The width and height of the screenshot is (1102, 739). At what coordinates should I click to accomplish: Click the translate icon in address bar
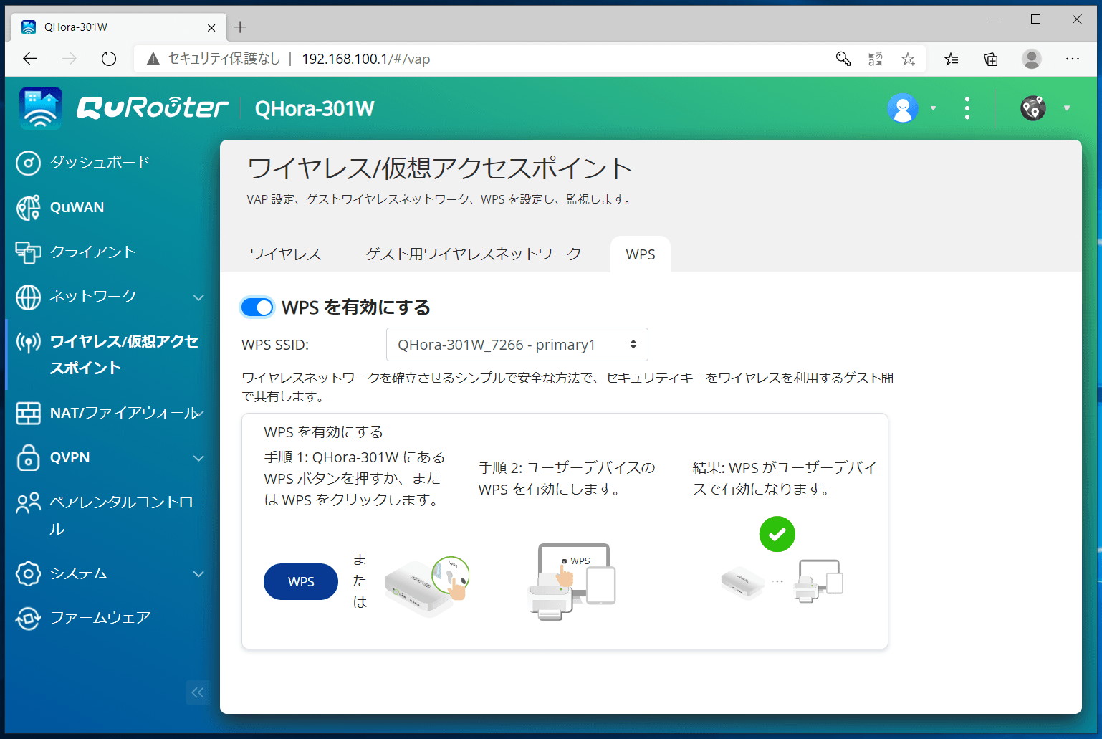(876, 59)
